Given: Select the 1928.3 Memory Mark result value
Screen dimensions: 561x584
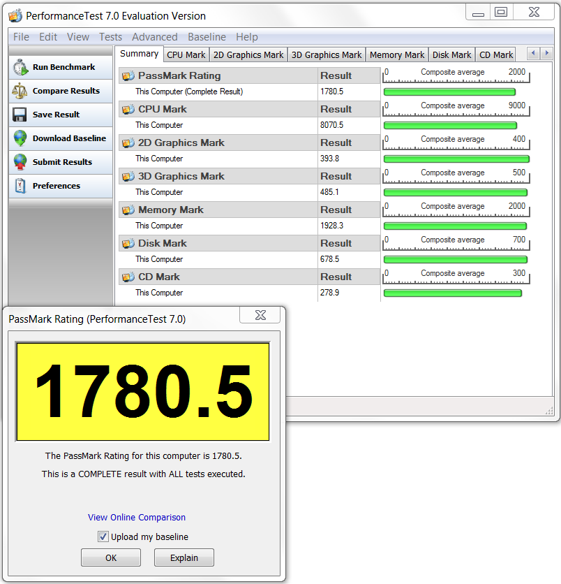Looking at the screenshot, I should [332, 226].
